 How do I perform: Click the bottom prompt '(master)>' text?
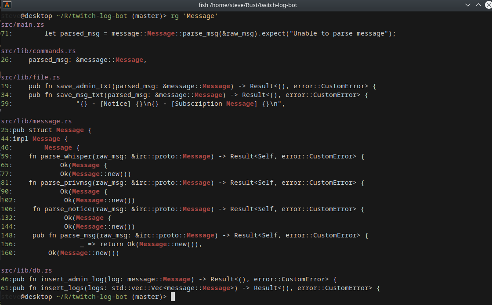pos(149,297)
